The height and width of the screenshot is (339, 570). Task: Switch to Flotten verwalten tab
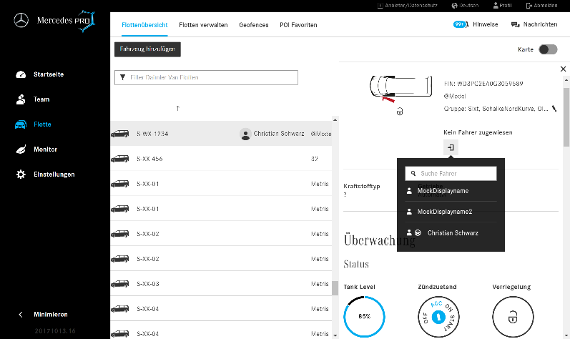203,25
